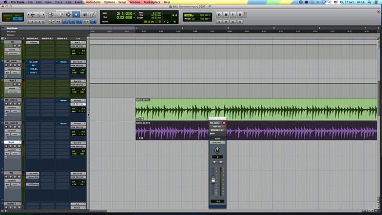
Task: Select the Zoomer tool
Action: (x=51, y=14)
